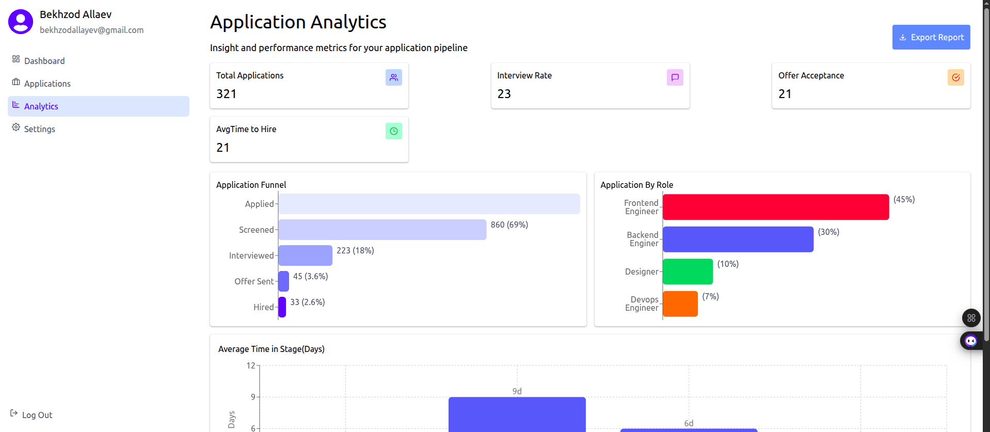
Task: Select the Analytics menu item
Action: point(99,106)
